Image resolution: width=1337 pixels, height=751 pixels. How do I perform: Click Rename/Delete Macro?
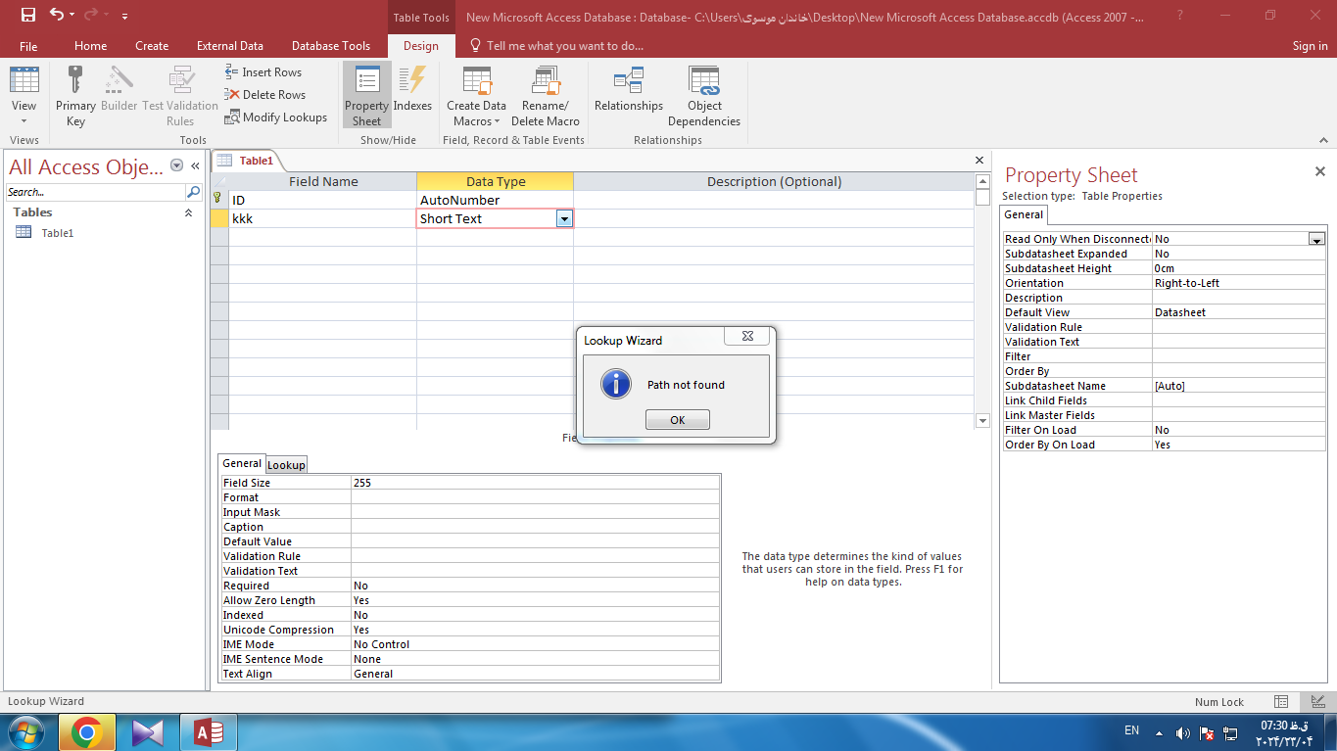point(546,96)
